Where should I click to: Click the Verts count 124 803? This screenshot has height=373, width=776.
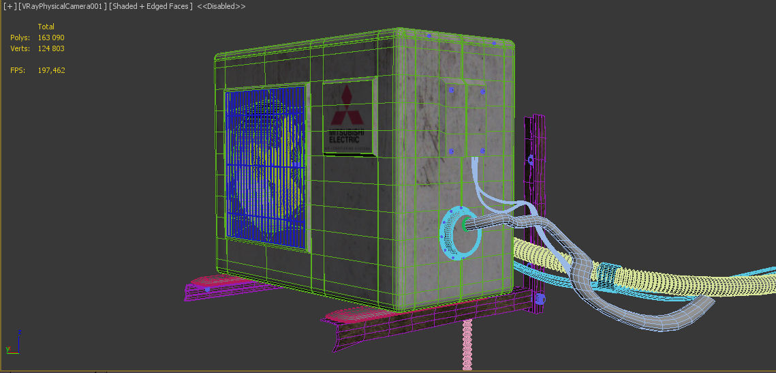[x=51, y=48]
